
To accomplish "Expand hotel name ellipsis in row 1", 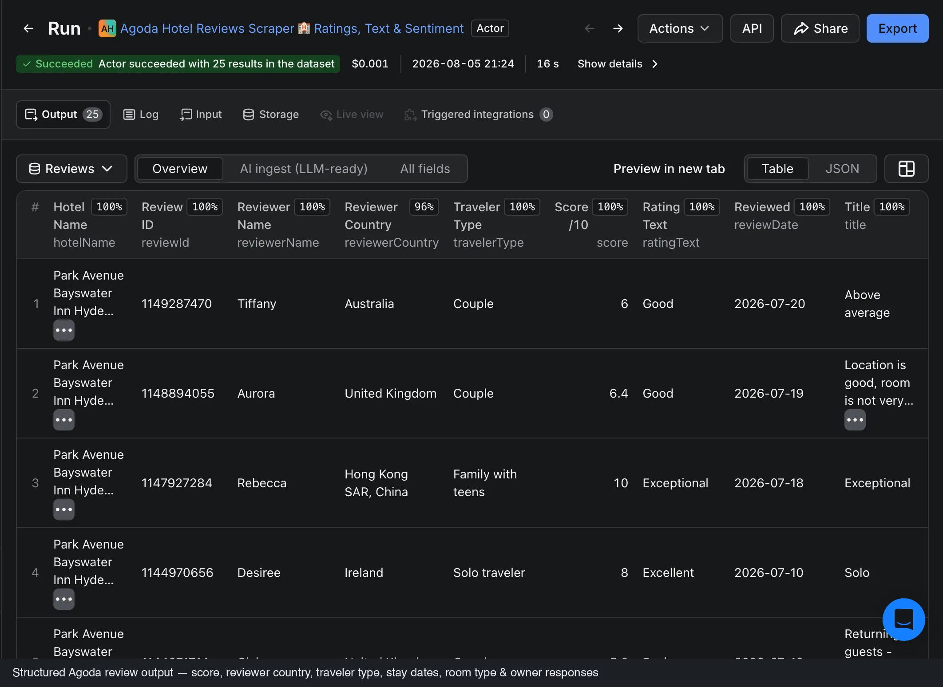I will click(64, 330).
